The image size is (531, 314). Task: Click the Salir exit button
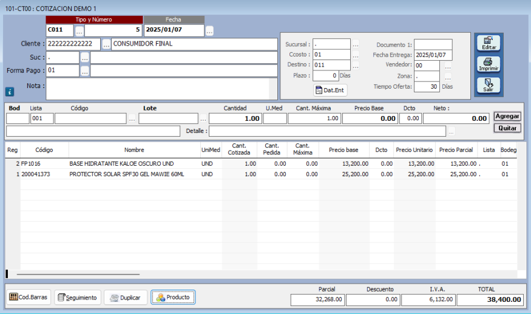(489, 85)
